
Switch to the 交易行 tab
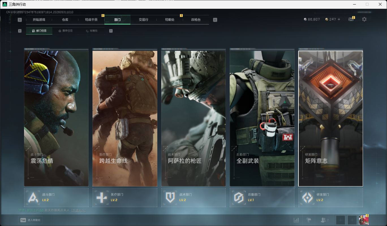(143, 20)
